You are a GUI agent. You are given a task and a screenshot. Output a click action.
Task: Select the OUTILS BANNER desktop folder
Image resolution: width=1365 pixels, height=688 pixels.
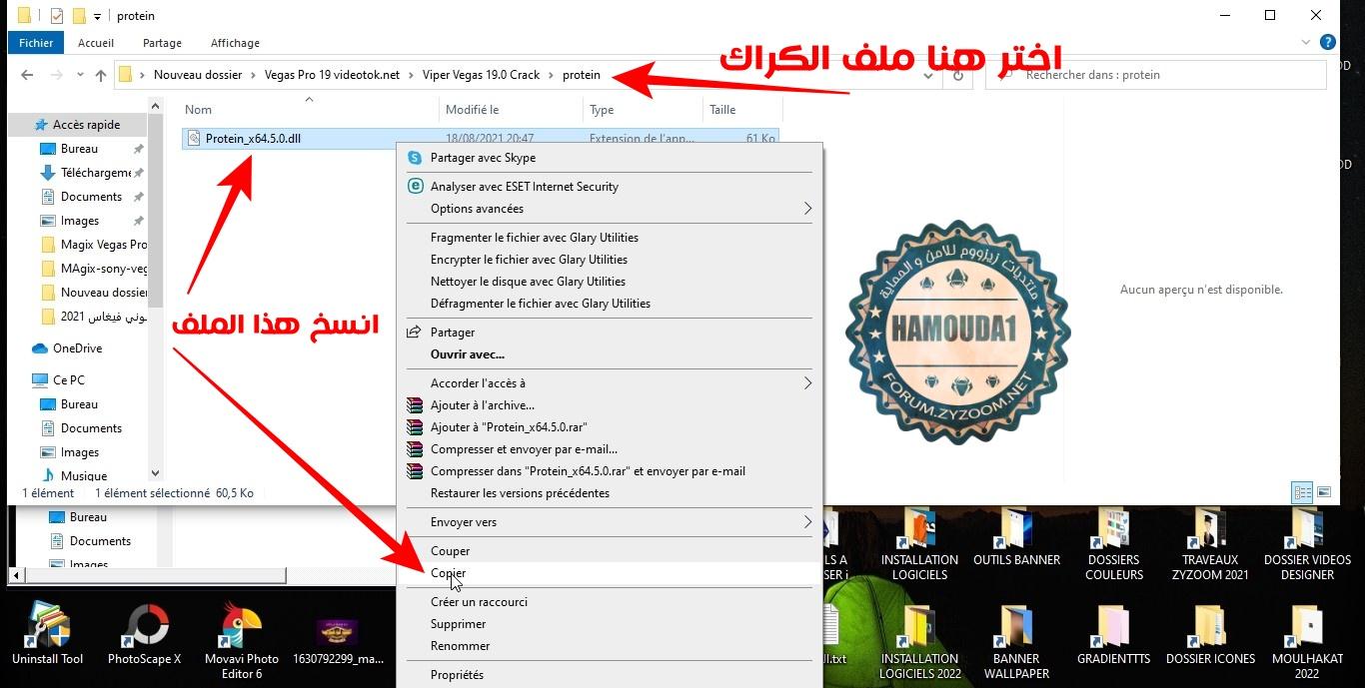(x=1016, y=537)
